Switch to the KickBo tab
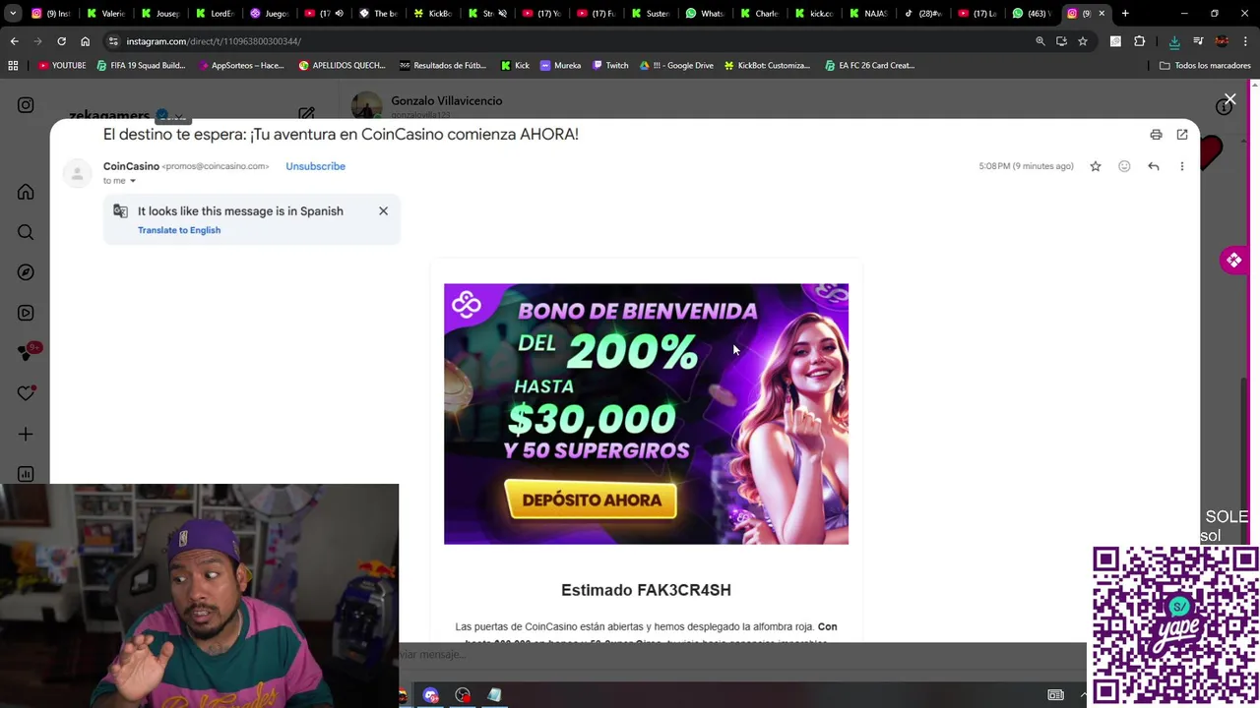This screenshot has width=1260, height=708. [x=432, y=14]
